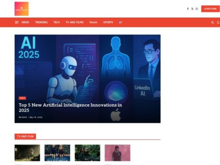This screenshot has height=165, width=220.
Task: Navigate to TV AND FILMS
Action: coord(74,22)
